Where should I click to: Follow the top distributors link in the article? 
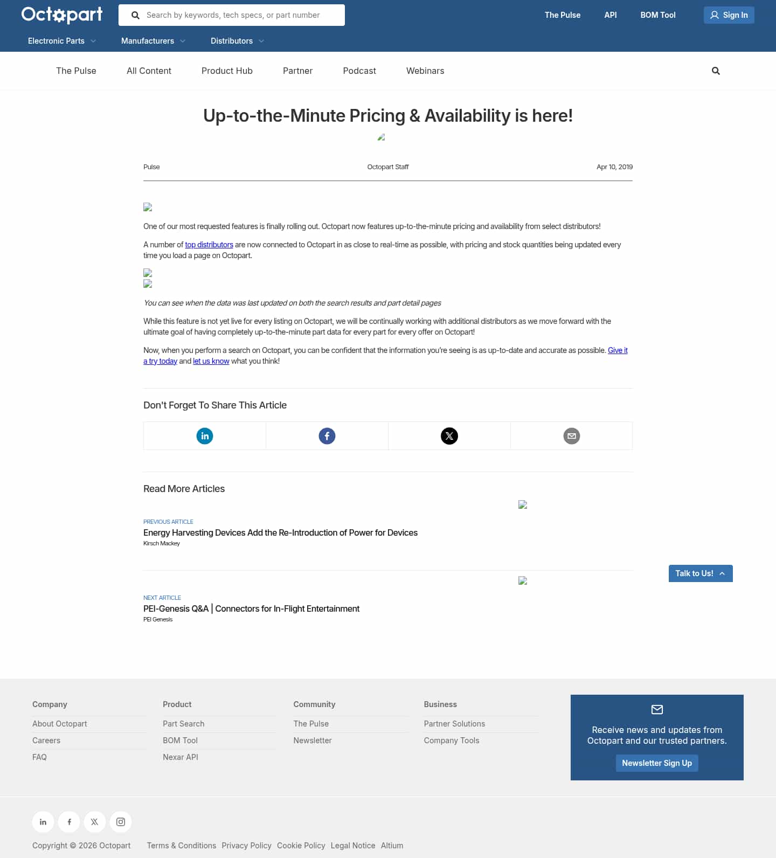coord(209,244)
